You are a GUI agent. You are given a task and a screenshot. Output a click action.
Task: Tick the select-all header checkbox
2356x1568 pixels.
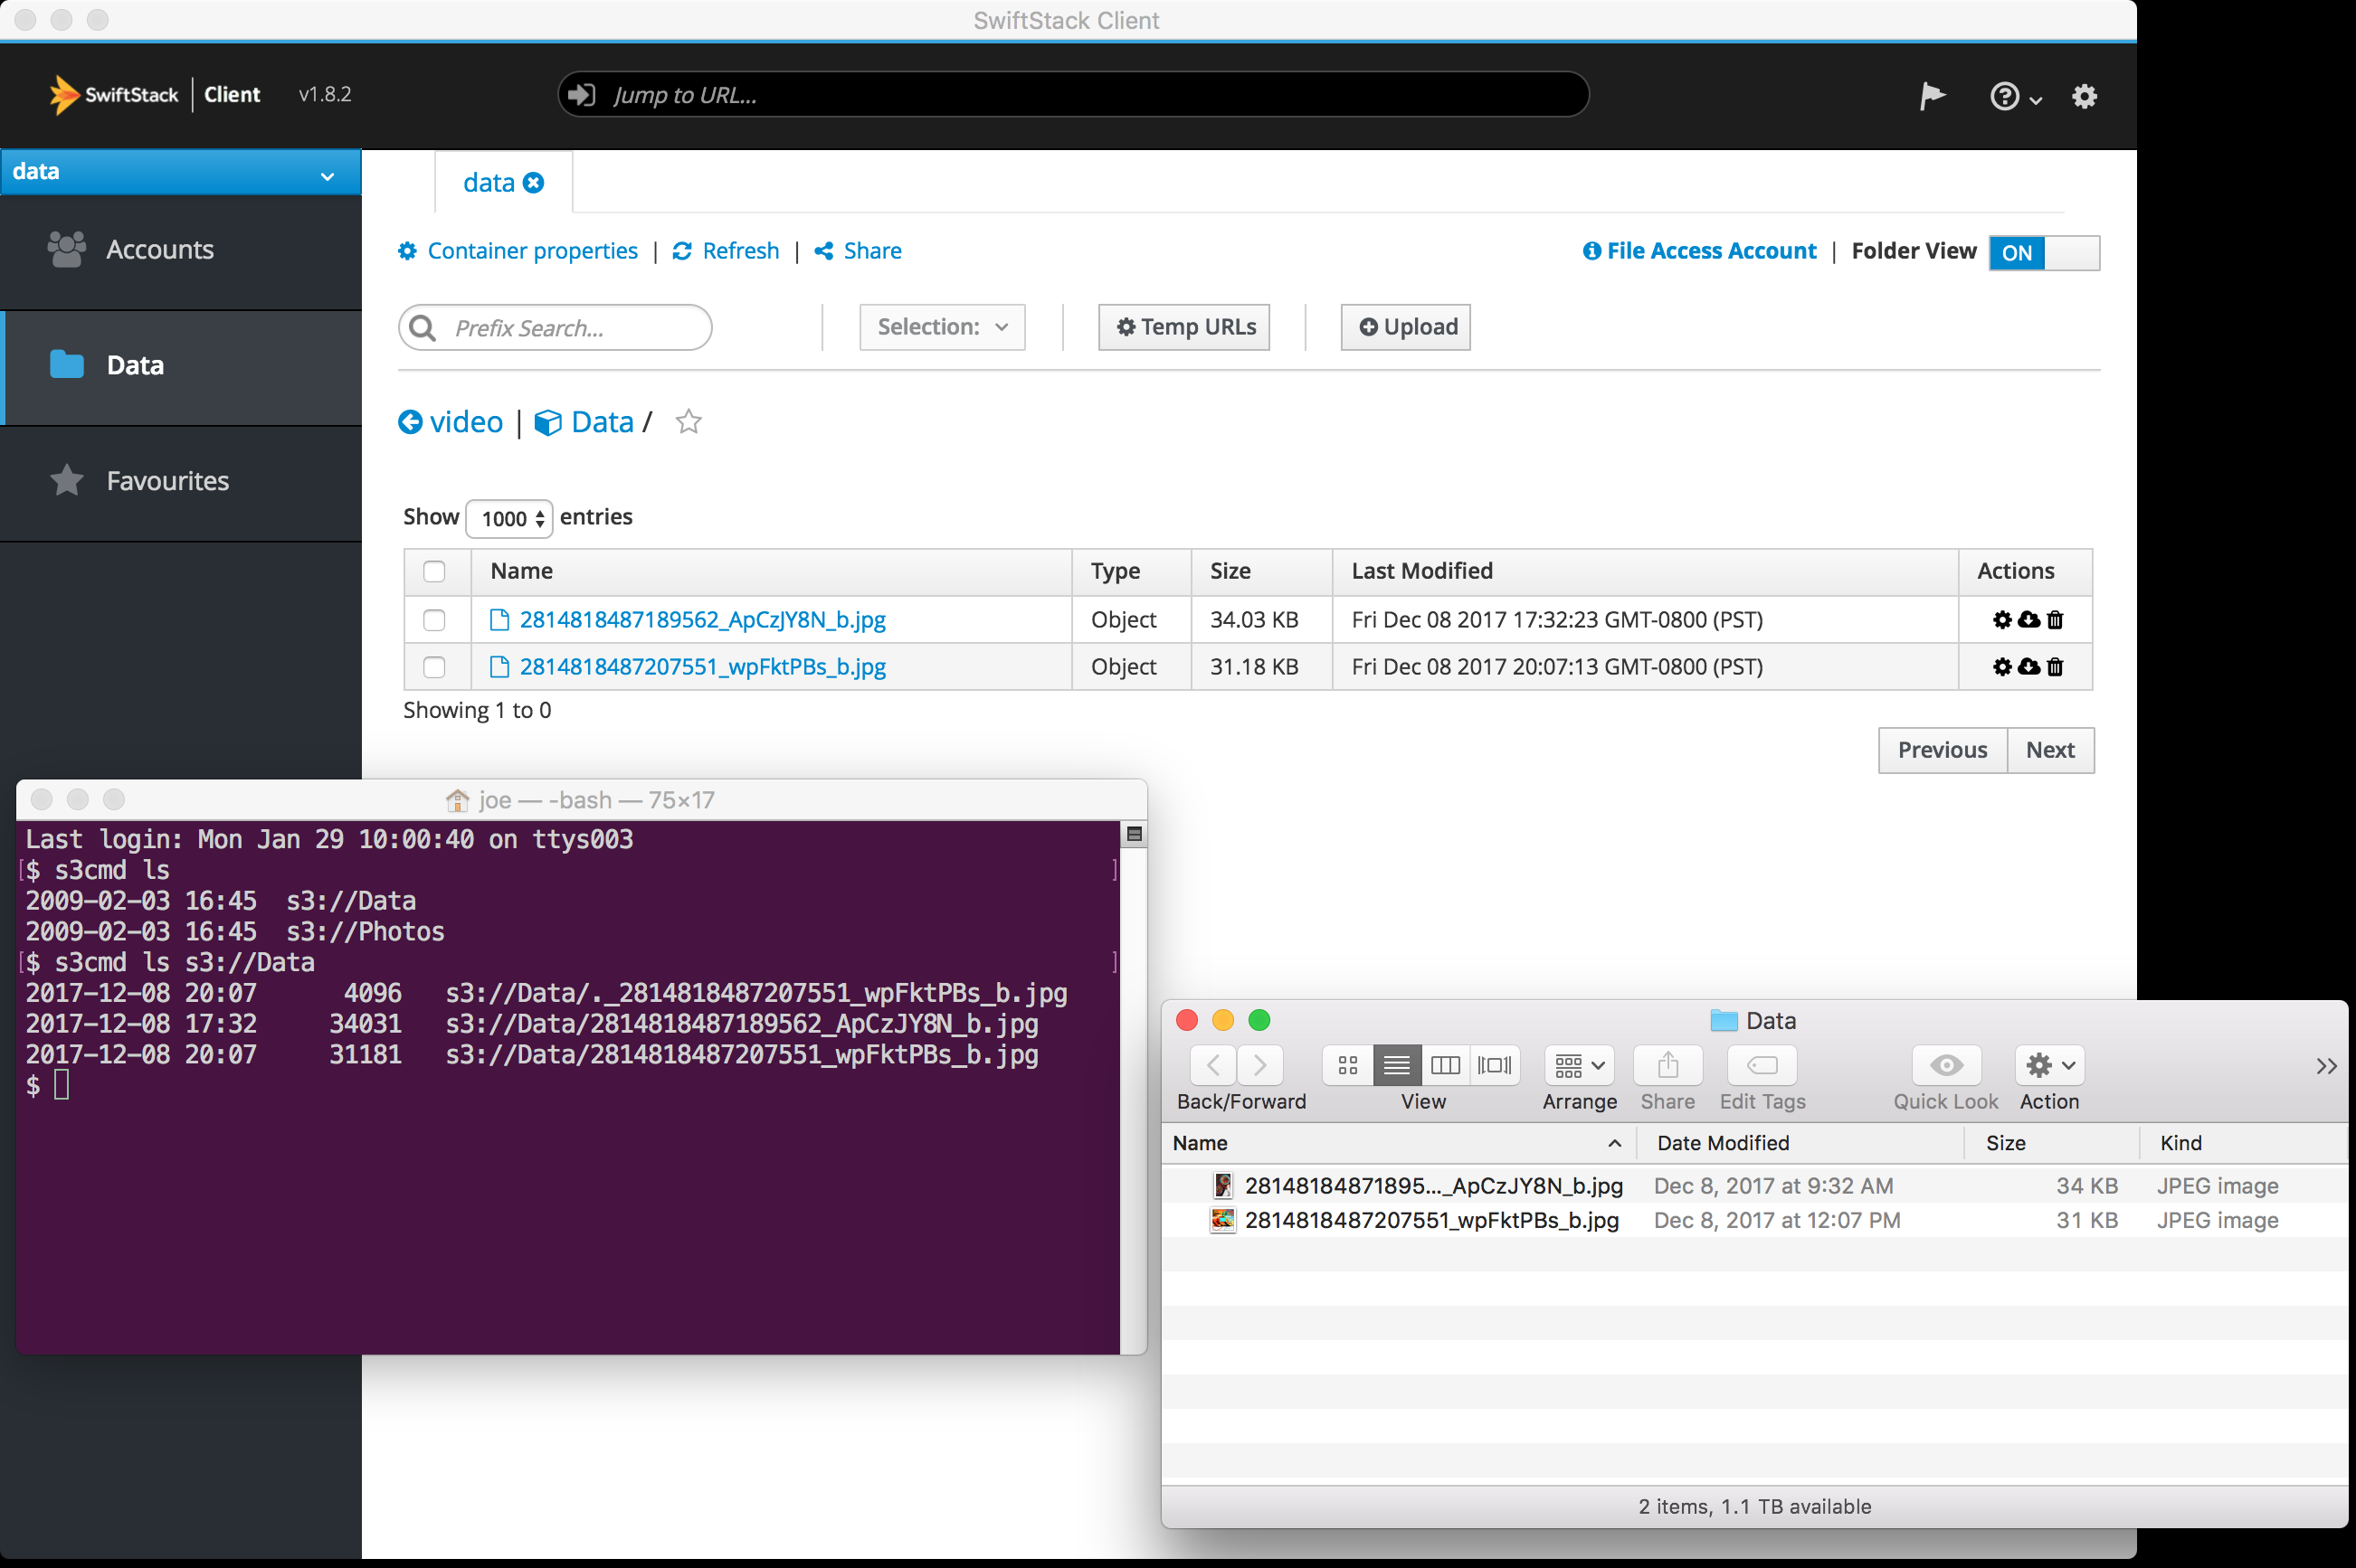434,571
